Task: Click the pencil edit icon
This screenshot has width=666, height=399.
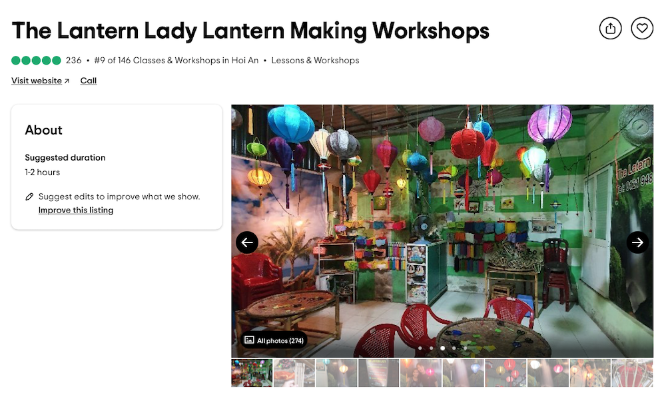Action: click(x=29, y=197)
